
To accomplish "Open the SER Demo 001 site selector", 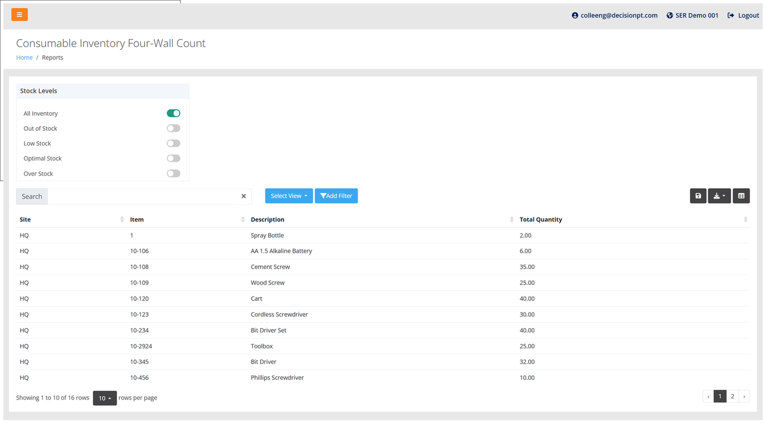I will tap(692, 15).
